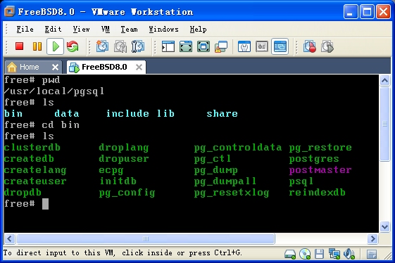The image size is (395, 263).
Task: Click the 'include' directory name
Action: click(127, 113)
